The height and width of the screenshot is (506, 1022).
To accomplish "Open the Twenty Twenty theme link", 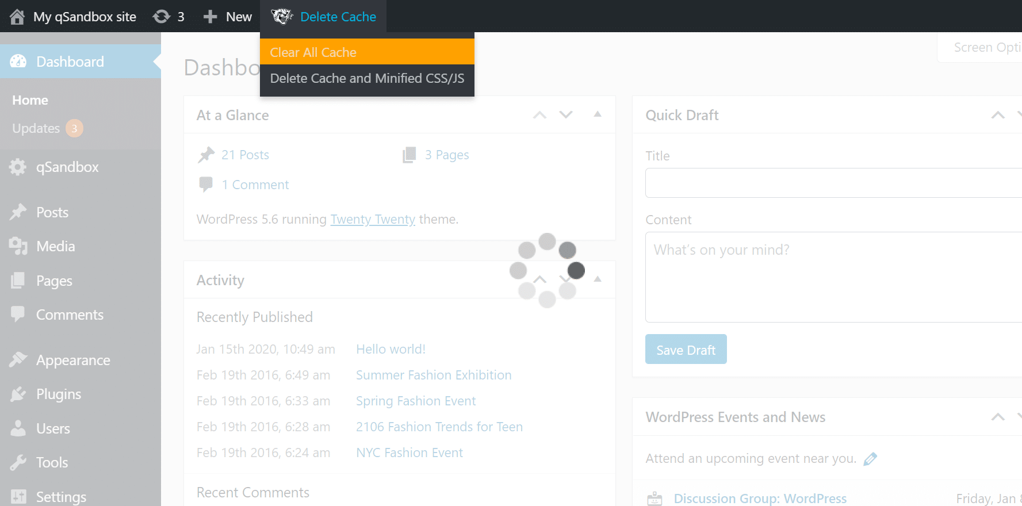I will tap(373, 219).
